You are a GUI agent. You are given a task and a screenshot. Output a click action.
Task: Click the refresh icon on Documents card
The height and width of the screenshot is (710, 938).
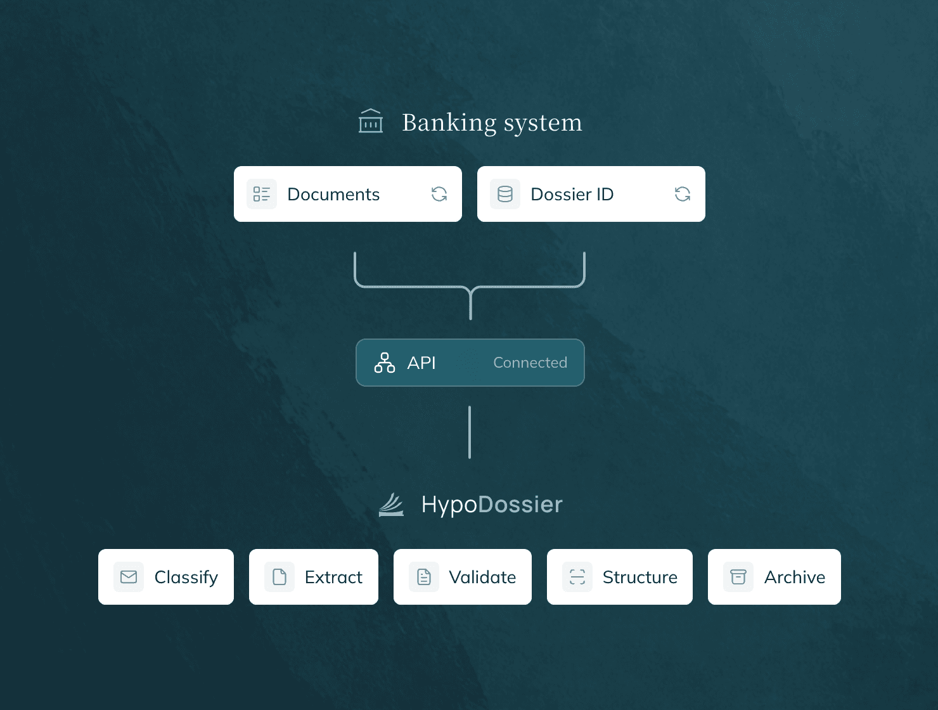[439, 194]
